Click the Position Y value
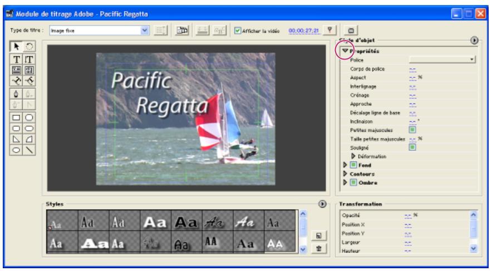Image resolution: width=492 pixels, height=271 pixels. tap(408, 234)
